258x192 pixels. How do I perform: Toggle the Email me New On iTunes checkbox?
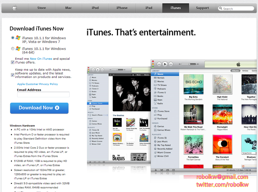[12, 62]
